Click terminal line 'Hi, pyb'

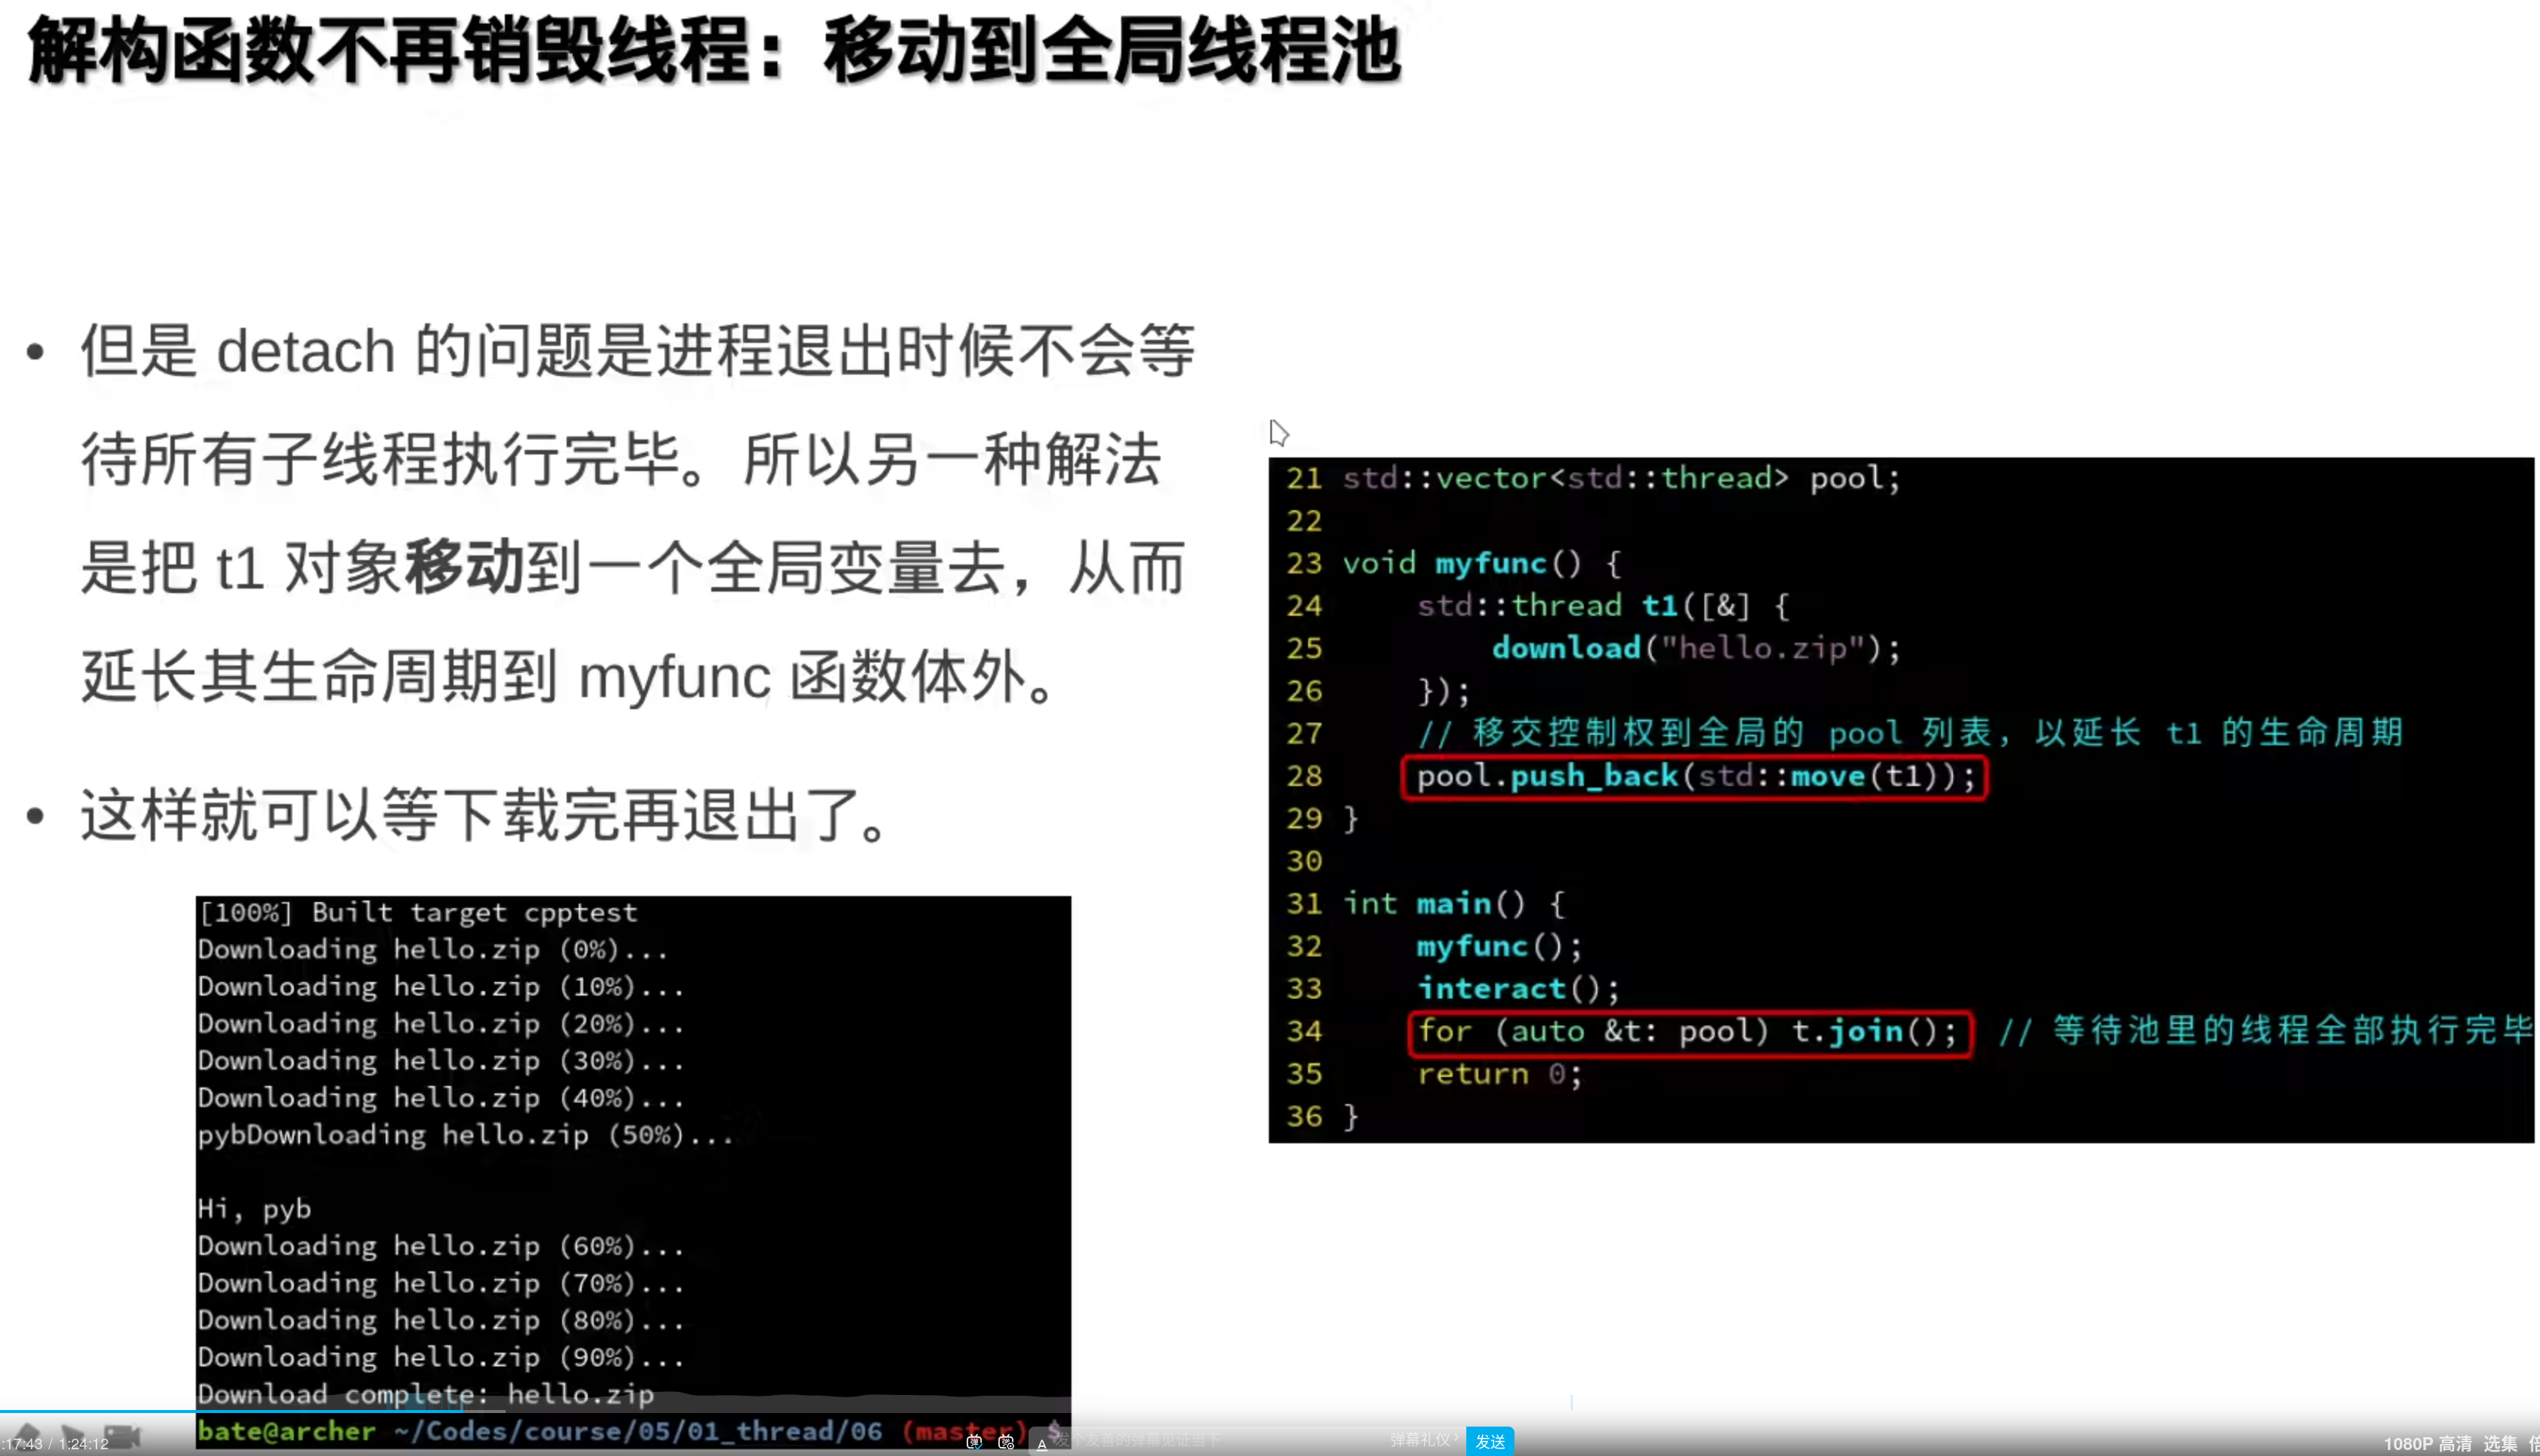[x=255, y=1209]
